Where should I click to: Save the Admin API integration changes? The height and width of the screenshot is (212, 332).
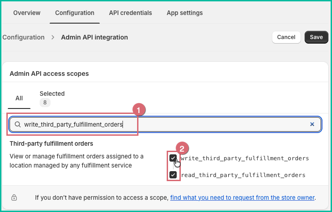(317, 37)
